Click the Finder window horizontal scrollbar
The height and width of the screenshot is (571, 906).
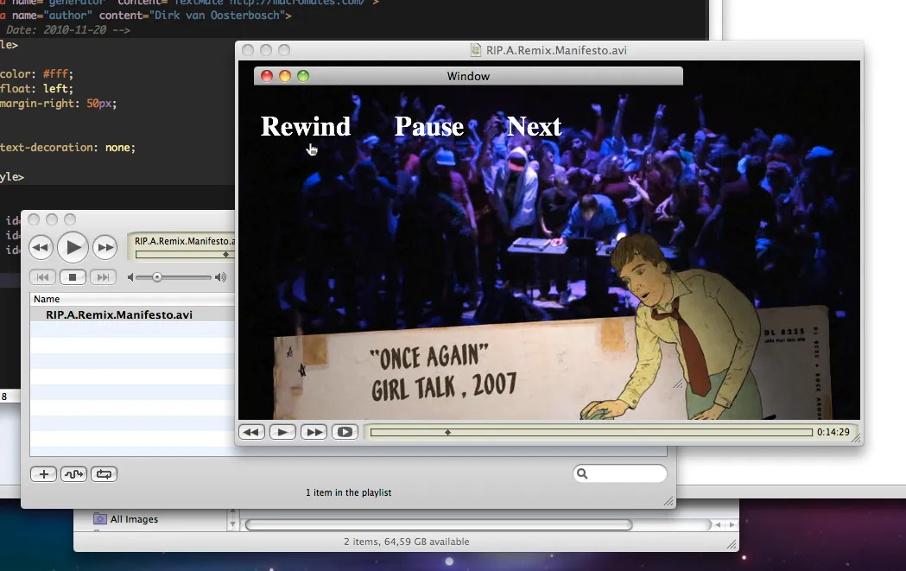click(439, 524)
